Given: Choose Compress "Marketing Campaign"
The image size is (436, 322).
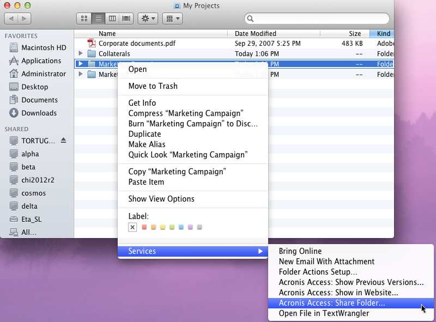Looking at the screenshot, I should click(185, 113).
